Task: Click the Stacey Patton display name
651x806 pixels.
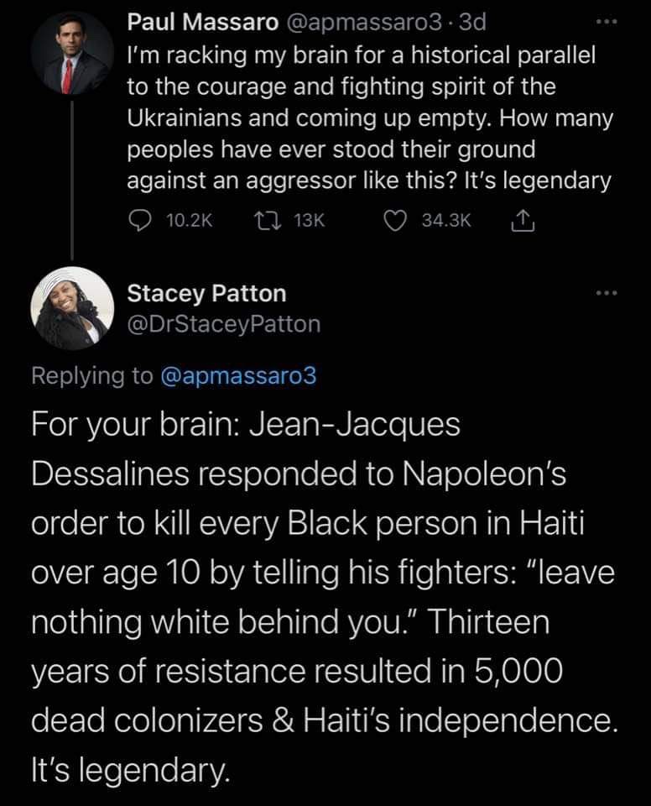Action: click(x=206, y=294)
